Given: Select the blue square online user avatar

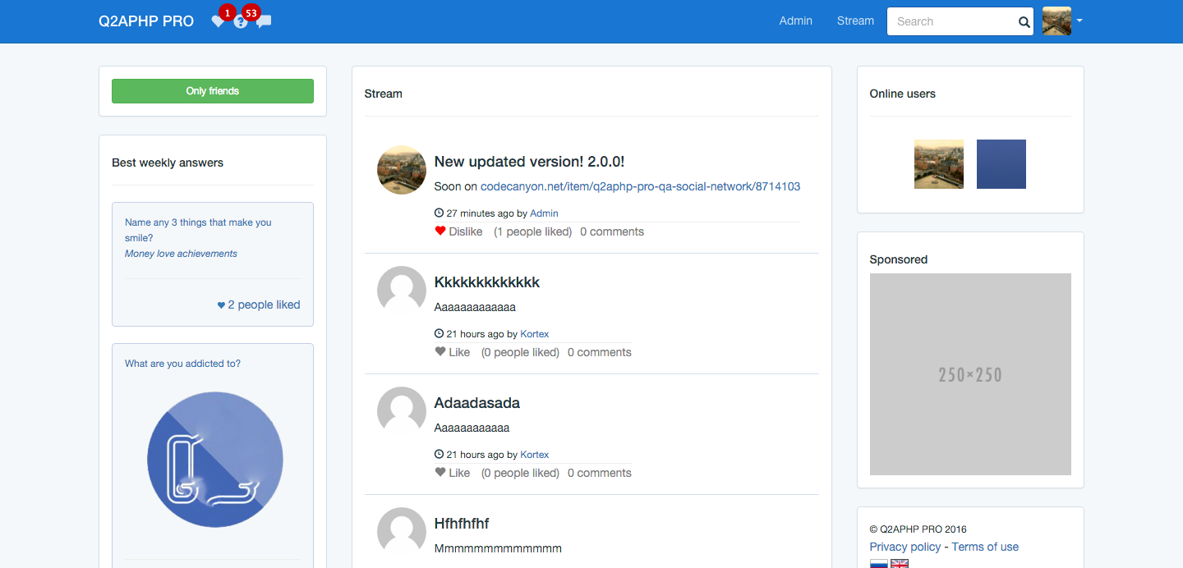Looking at the screenshot, I should [x=1001, y=164].
